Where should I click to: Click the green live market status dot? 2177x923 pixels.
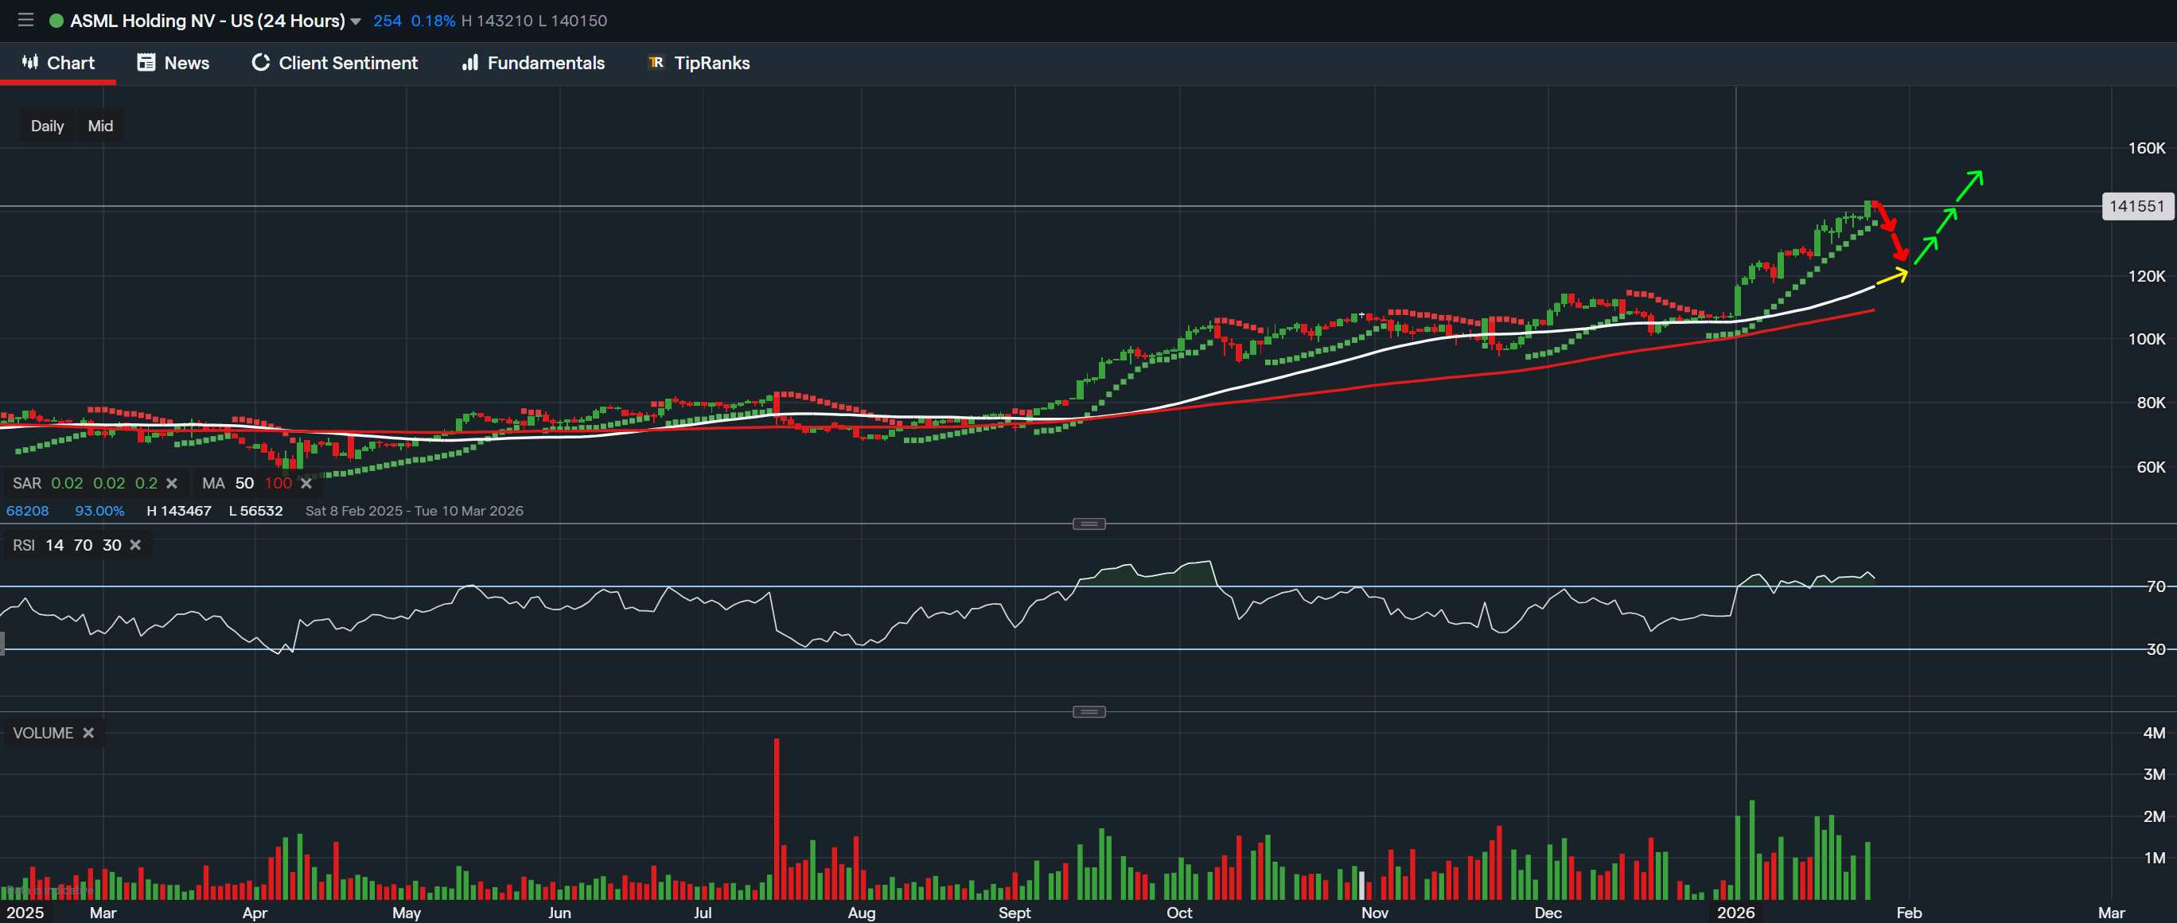point(56,20)
